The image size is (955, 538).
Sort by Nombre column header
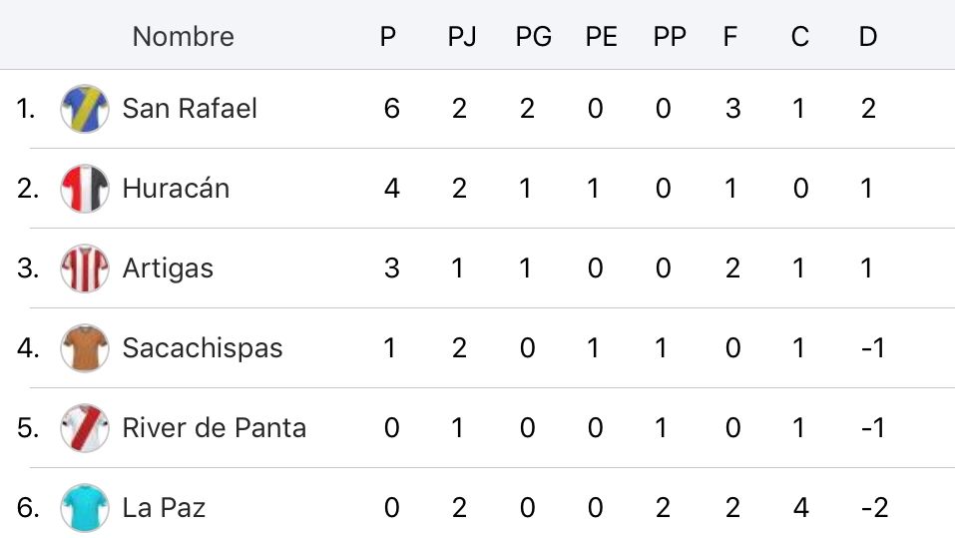tap(184, 37)
